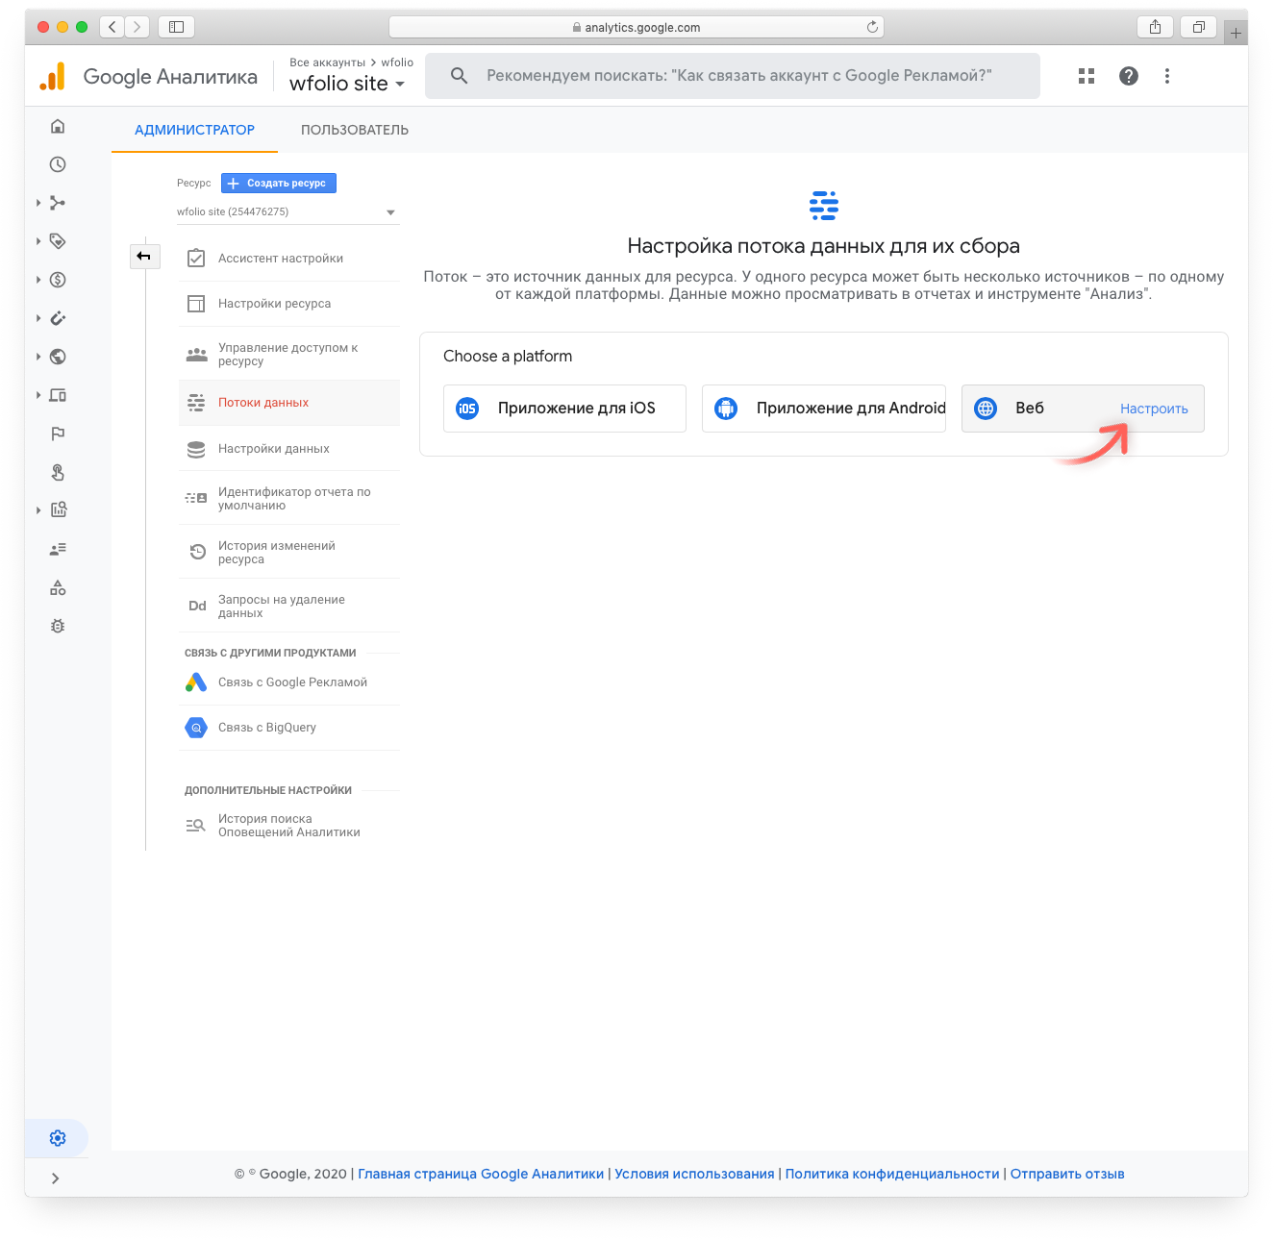Expand the devices Tech section arrow

tap(38, 395)
